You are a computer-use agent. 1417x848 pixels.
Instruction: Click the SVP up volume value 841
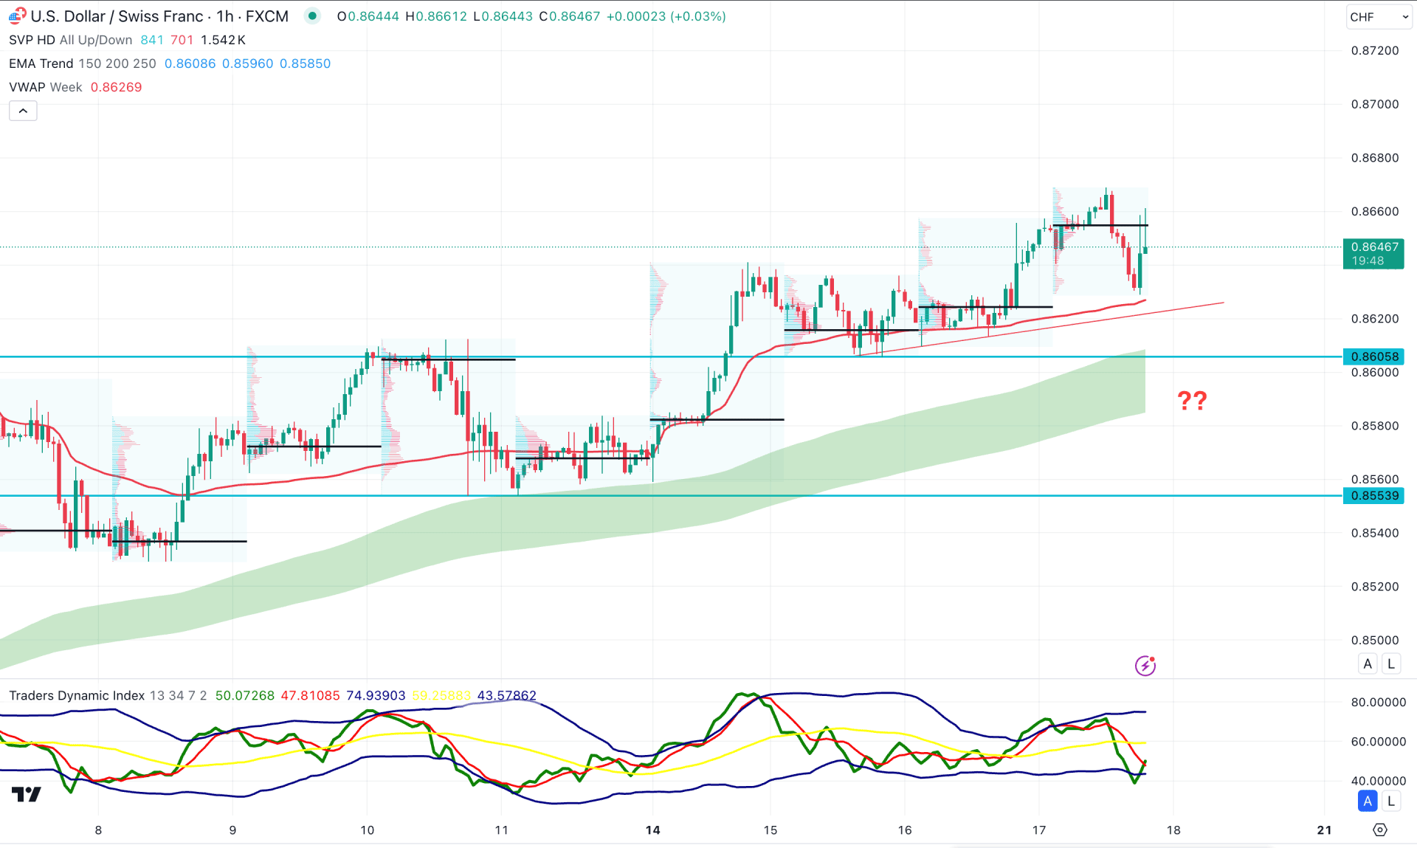click(x=152, y=40)
